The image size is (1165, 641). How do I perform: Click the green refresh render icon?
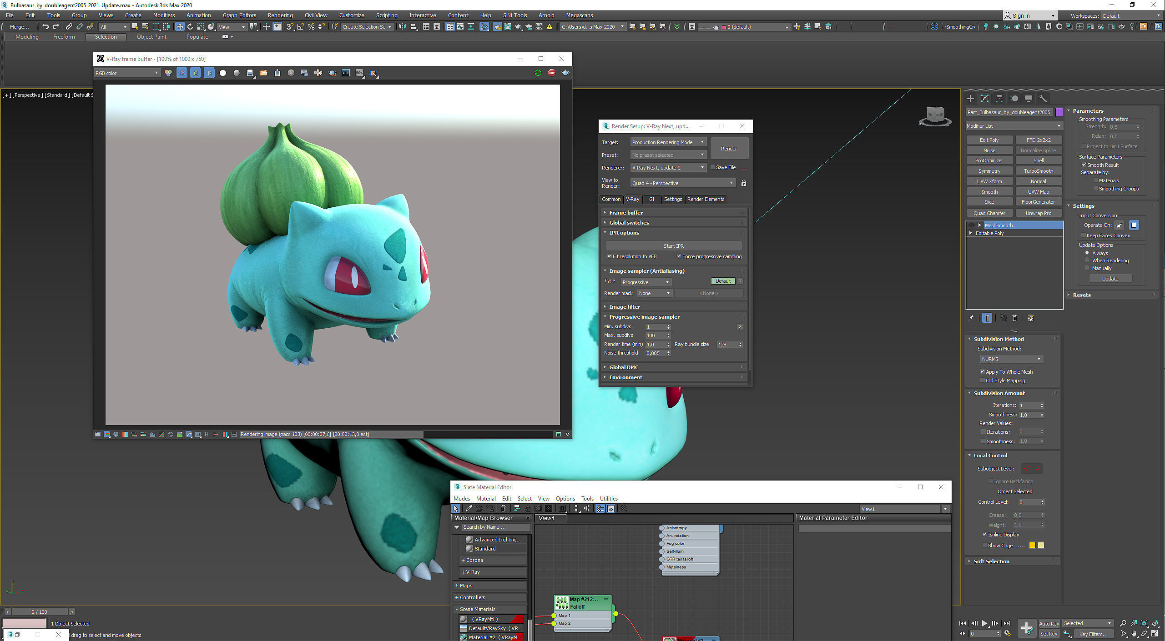538,73
